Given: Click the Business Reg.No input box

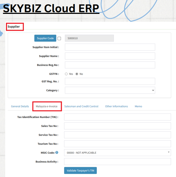Looking at the screenshot, I should pos(110,65).
